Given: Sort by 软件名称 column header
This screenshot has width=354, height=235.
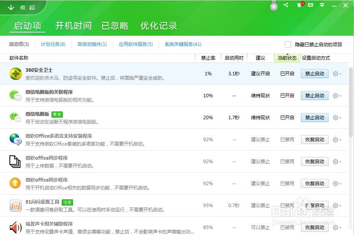Looking at the screenshot, I should click(x=19, y=58).
